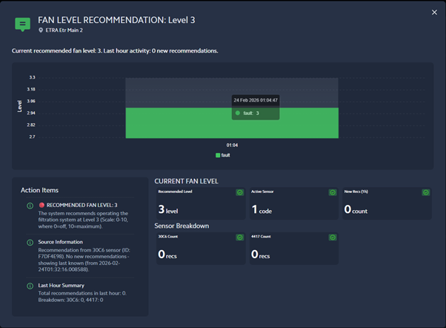Click the RECOMMENDED FAN LEVEL: 3 item title
446x328 pixels.
point(82,205)
